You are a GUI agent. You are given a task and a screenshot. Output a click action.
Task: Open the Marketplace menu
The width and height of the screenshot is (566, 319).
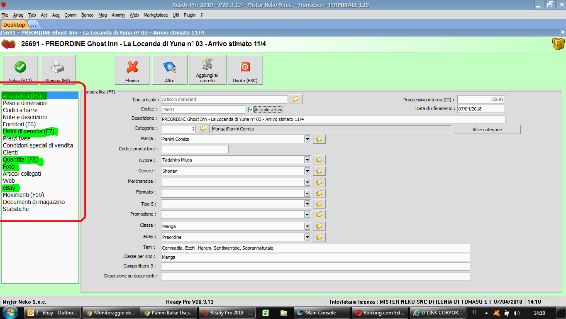(x=156, y=15)
